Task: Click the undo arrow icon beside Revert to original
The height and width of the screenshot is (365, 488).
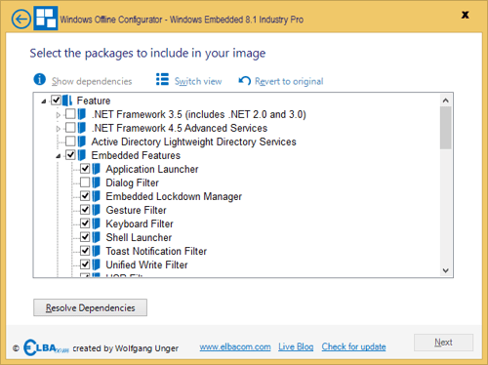Action: (x=245, y=80)
